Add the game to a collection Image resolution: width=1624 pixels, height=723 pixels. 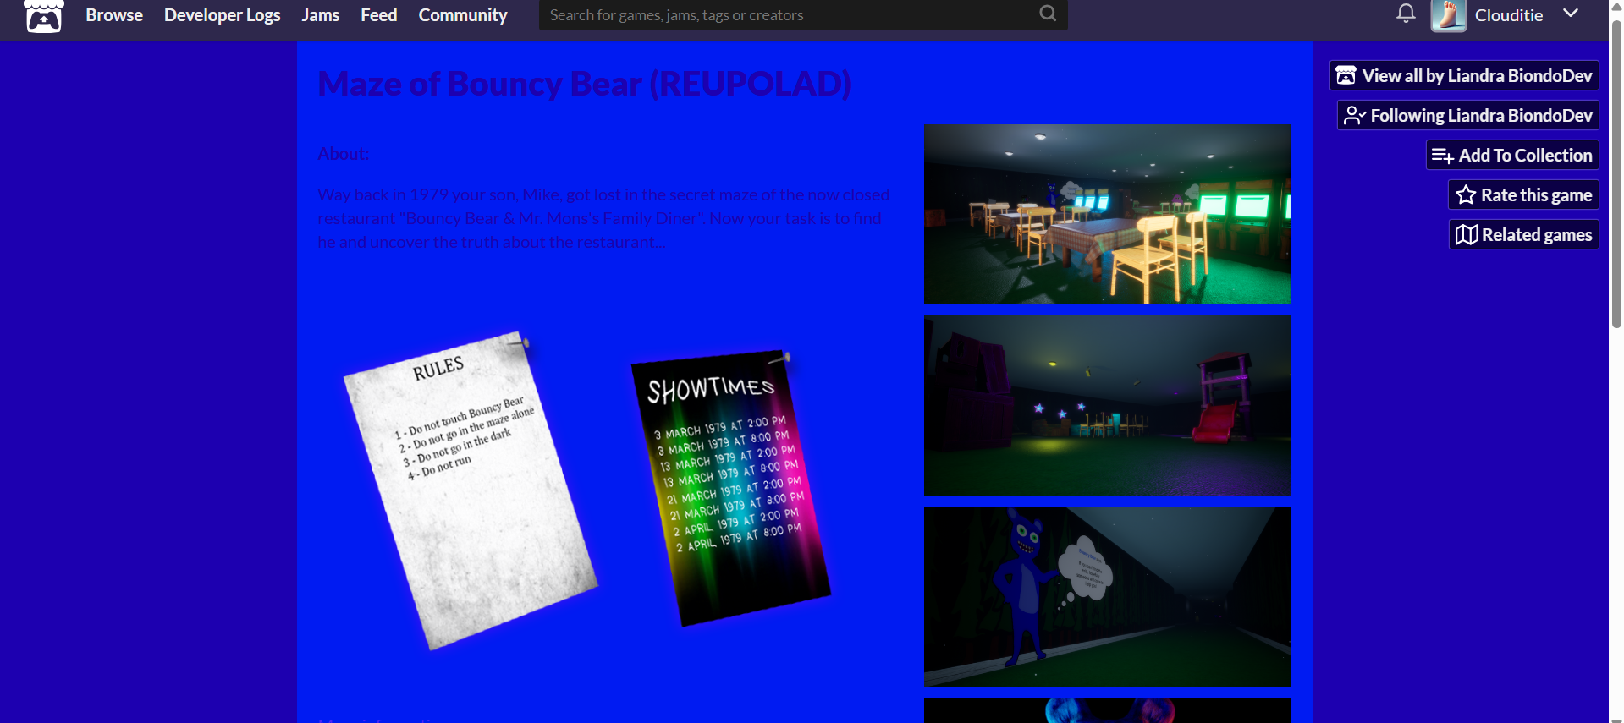pos(1512,155)
